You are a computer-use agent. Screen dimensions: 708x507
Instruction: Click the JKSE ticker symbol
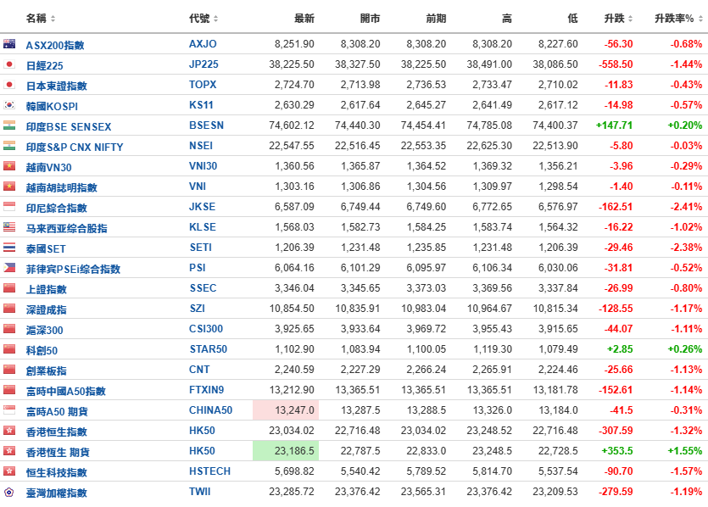point(203,206)
